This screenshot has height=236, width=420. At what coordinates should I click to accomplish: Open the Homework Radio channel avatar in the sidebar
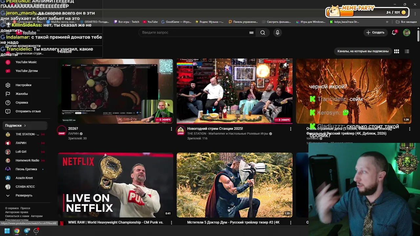(x=8, y=160)
